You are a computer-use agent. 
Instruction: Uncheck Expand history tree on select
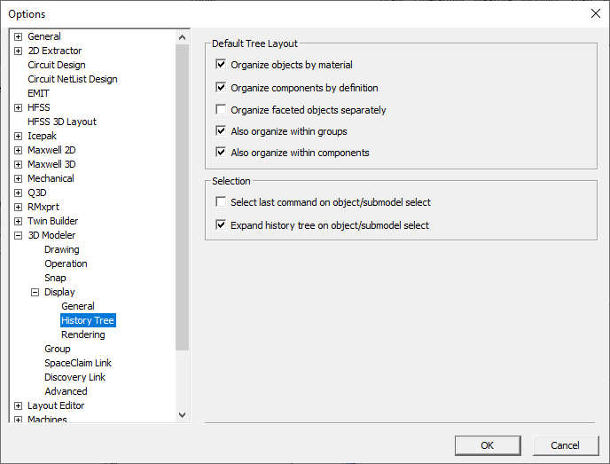[x=221, y=225]
